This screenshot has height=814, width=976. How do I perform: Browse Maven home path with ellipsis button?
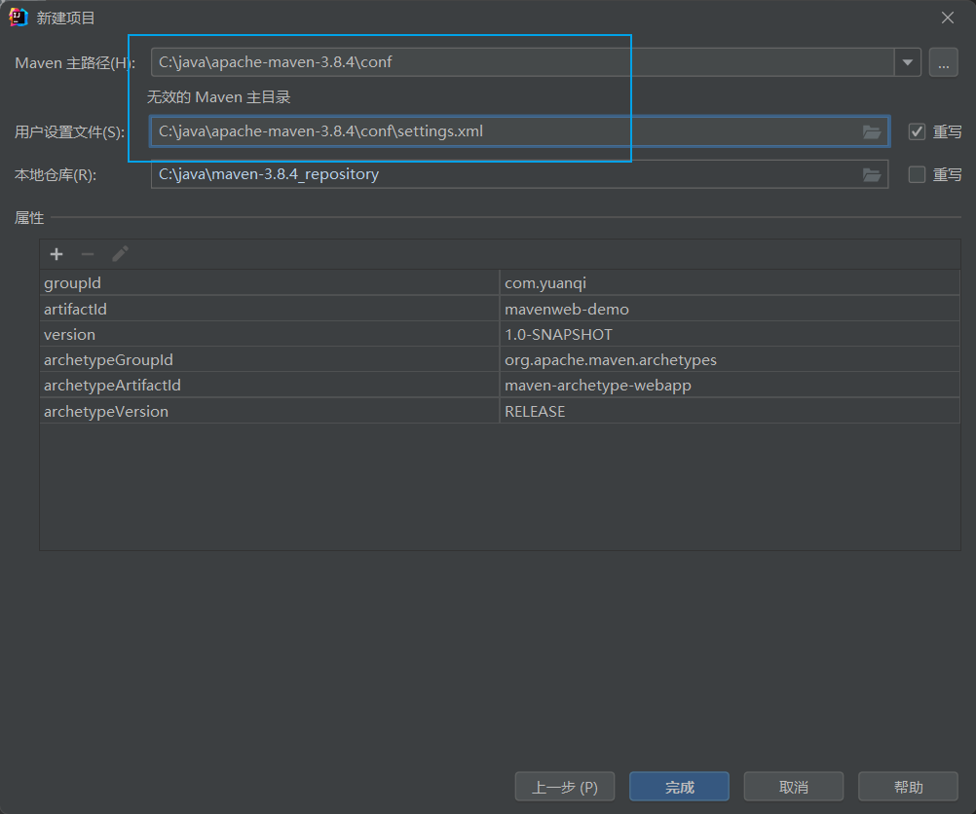[x=944, y=62]
